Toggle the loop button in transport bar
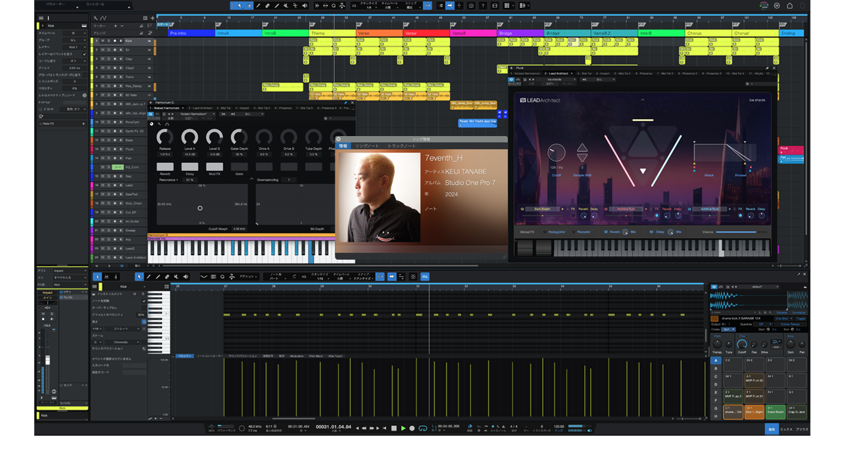This screenshot has height=474, width=842. [422, 428]
